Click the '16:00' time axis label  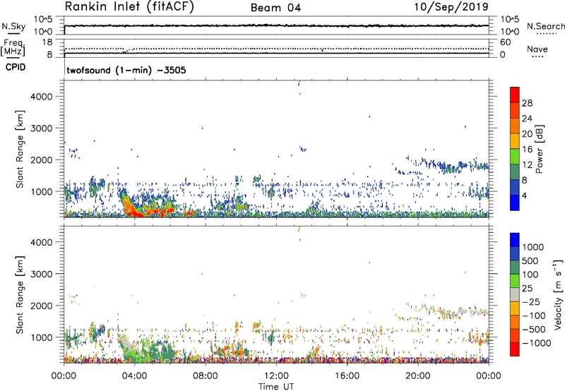(x=347, y=376)
